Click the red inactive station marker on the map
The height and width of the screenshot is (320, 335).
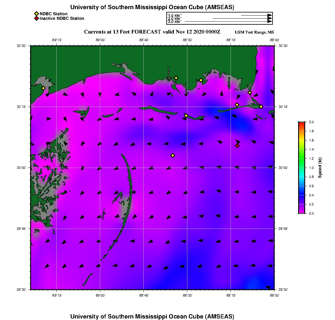pyautogui.click(x=237, y=146)
